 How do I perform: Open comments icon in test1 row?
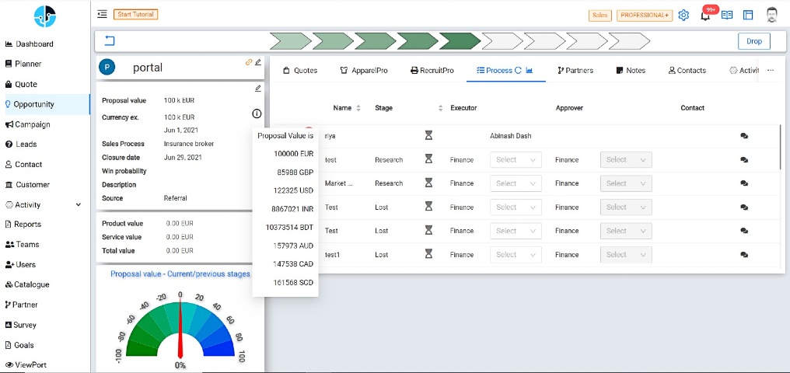743,255
